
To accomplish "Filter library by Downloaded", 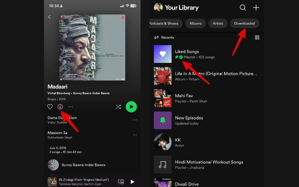I will click(x=244, y=23).
